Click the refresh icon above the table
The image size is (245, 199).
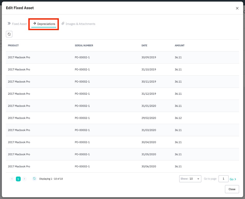point(9,34)
